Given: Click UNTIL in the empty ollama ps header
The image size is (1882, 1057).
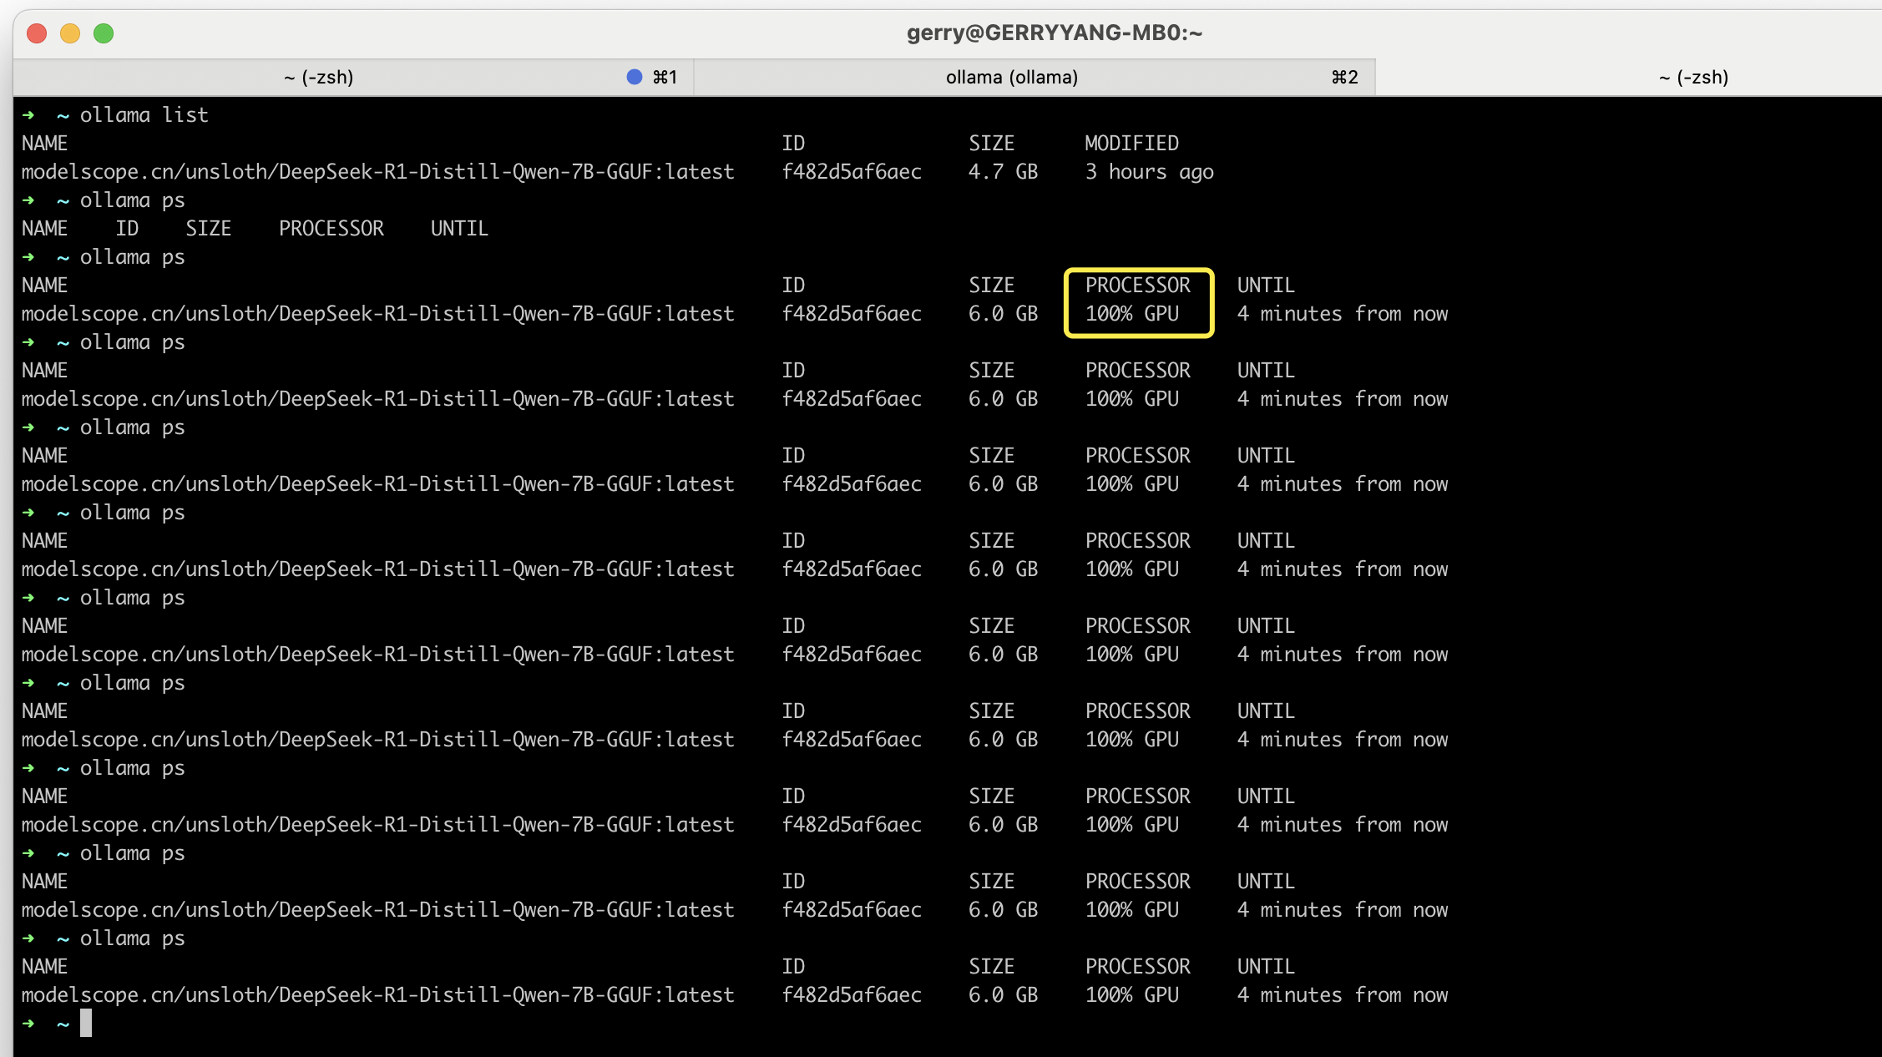Looking at the screenshot, I should (459, 228).
